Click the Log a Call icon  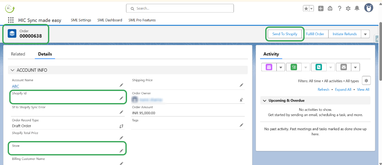pos(318,67)
